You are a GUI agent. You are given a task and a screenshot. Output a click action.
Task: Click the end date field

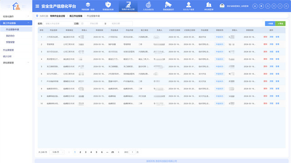tap(116, 24)
